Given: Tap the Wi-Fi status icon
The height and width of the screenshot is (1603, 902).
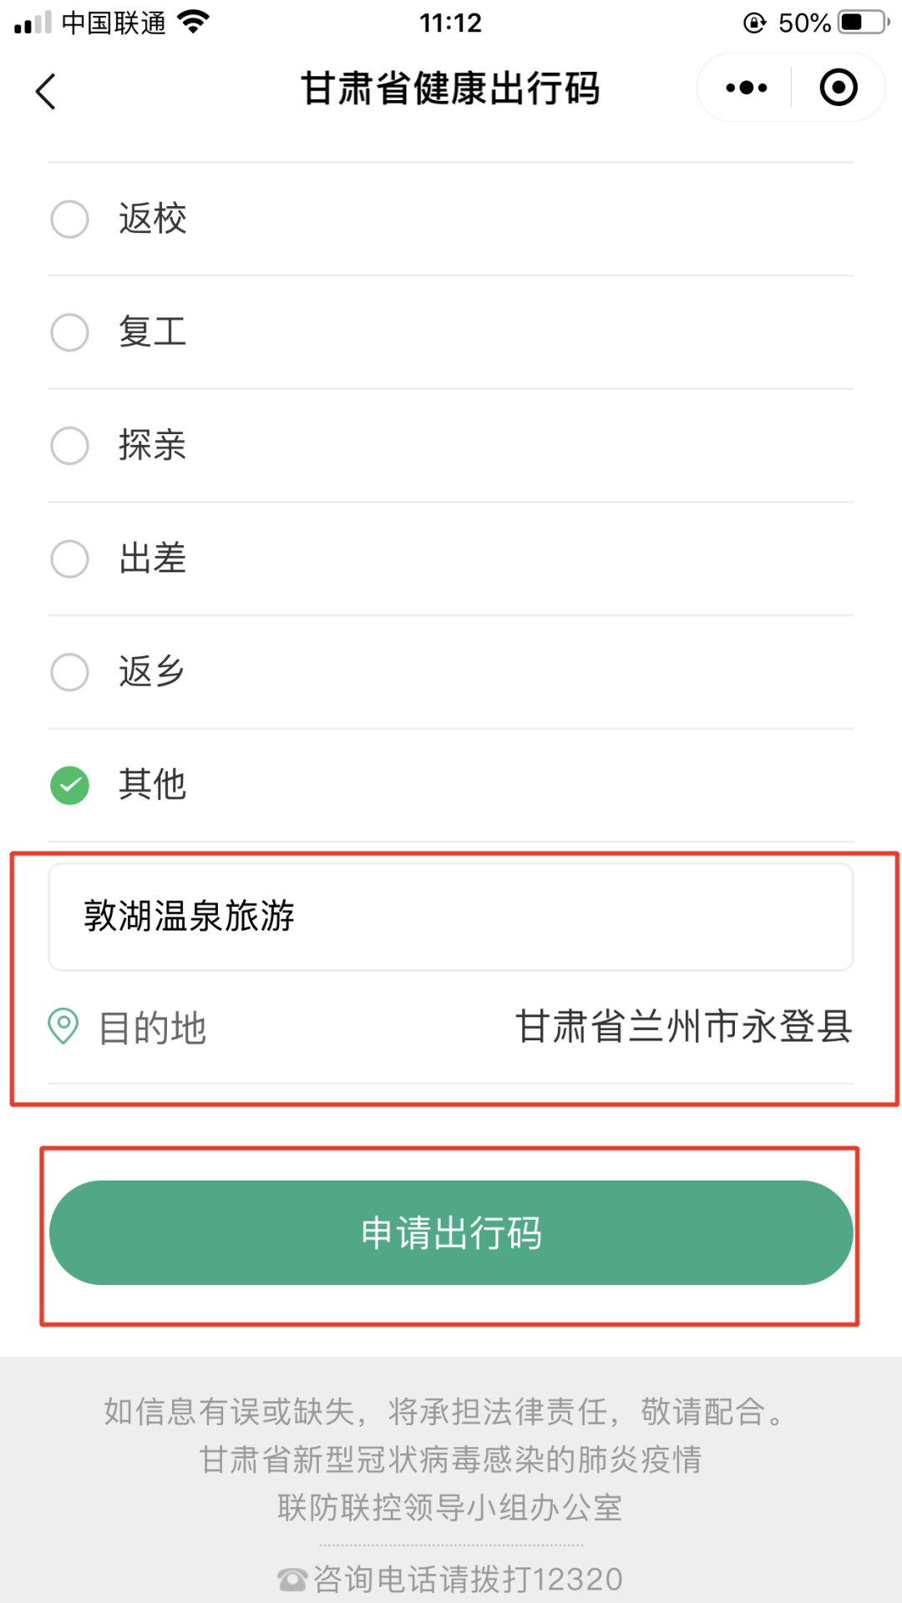Looking at the screenshot, I should (194, 23).
